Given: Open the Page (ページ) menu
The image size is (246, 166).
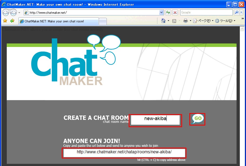Looking at the screenshot, I should (203, 21).
